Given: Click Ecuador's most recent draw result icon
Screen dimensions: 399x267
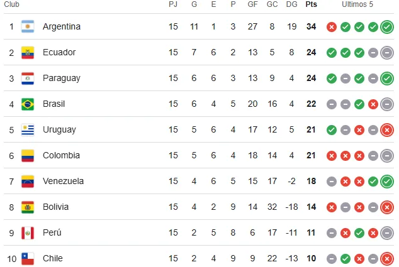Looking at the screenshot, I should tap(387, 52).
